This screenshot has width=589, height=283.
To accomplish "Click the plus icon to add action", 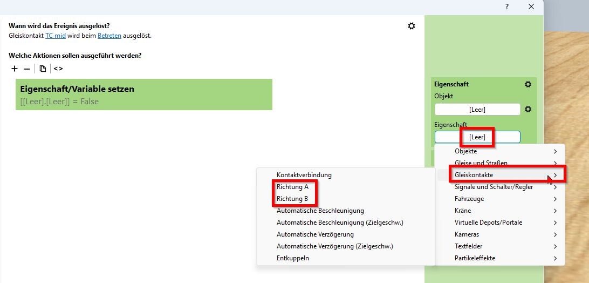I will [14, 69].
